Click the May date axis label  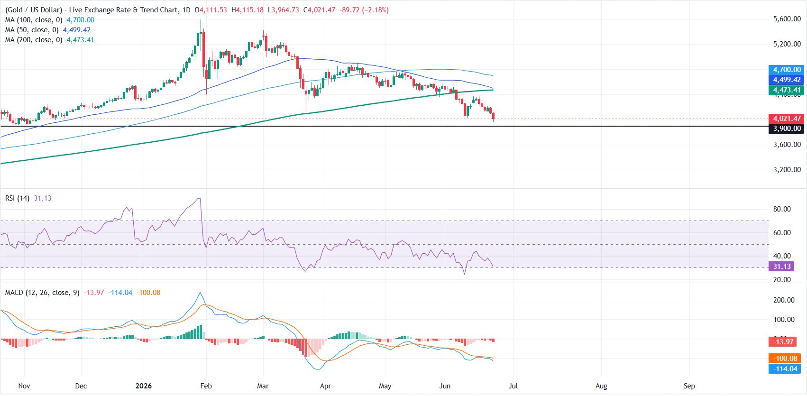pyautogui.click(x=385, y=386)
